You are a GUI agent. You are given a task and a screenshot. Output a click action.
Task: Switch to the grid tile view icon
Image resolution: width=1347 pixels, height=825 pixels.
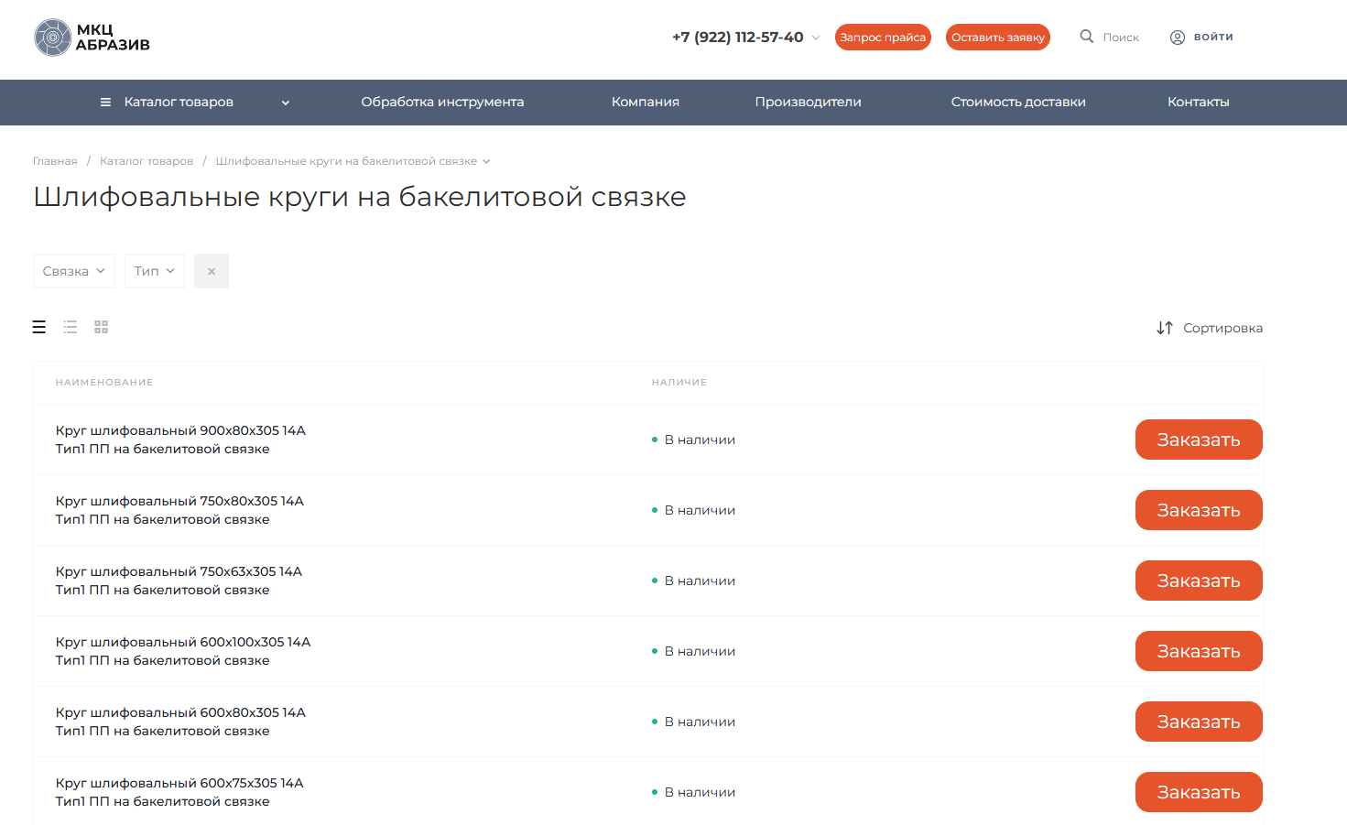(102, 327)
